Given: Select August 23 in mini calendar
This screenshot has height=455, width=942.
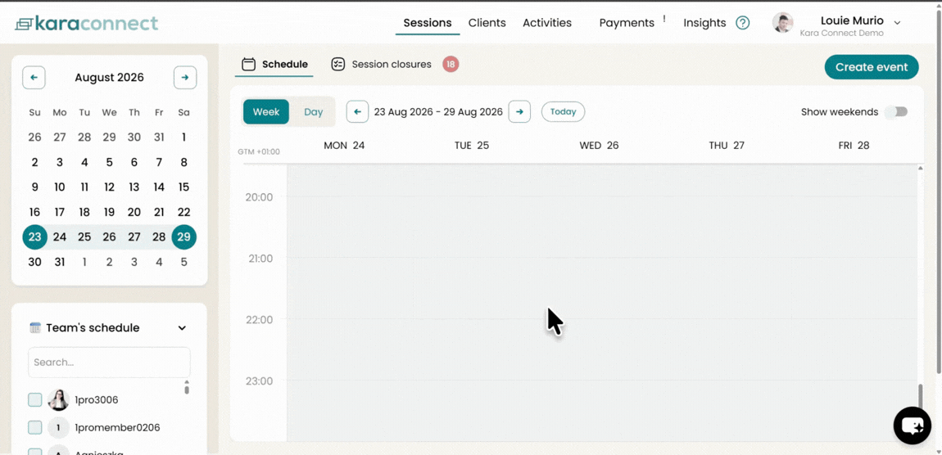Looking at the screenshot, I should pyautogui.click(x=35, y=237).
